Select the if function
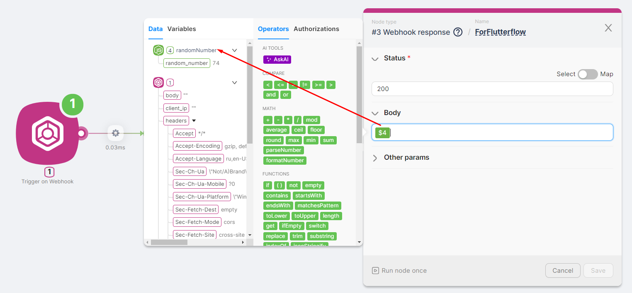 [267, 185]
